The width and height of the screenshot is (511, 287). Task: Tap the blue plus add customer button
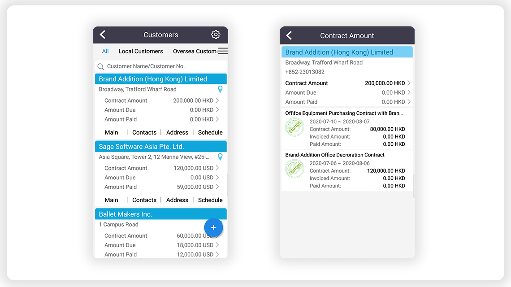[213, 228]
